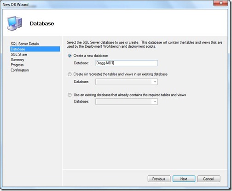Click the New DB Wizard title text
The image size is (232, 191).
(x=16, y=5)
